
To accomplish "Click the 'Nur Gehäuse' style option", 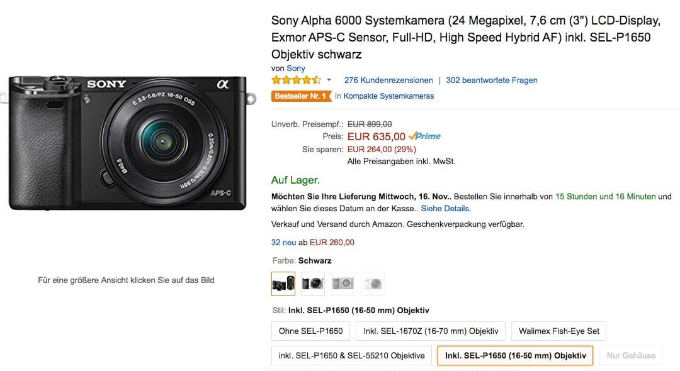I will point(631,355).
